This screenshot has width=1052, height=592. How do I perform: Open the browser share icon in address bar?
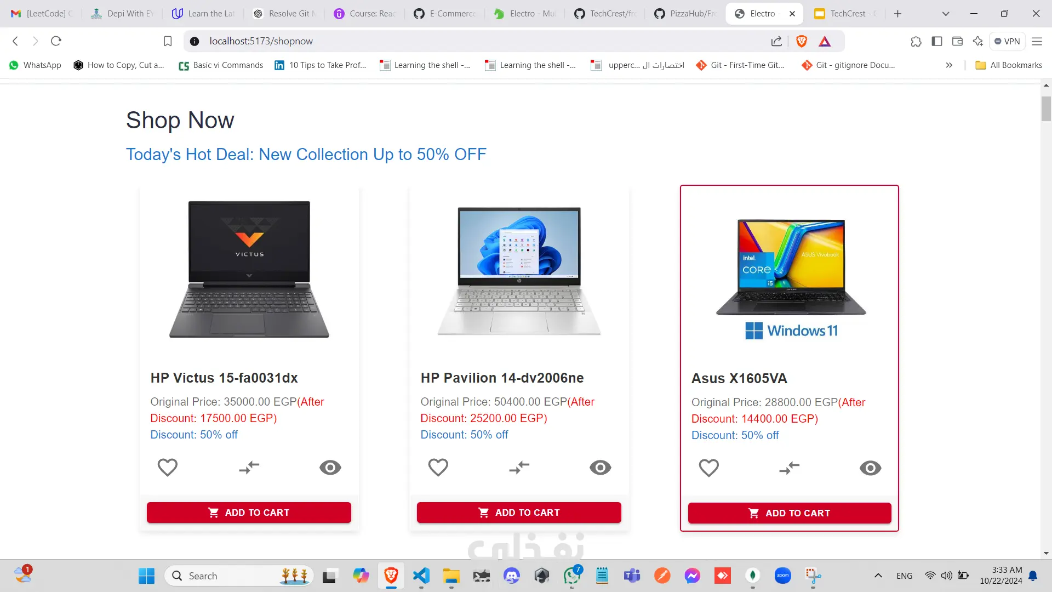click(x=776, y=41)
